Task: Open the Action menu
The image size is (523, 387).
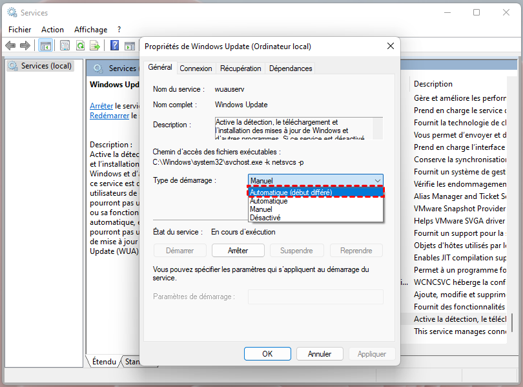Action: pyautogui.click(x=52, y=30)
